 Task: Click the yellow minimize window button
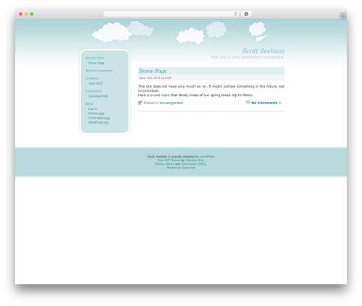26,14
